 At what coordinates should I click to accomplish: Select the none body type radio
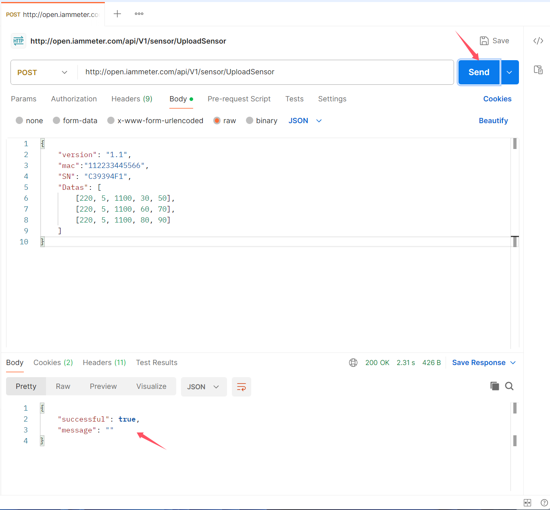19,120
